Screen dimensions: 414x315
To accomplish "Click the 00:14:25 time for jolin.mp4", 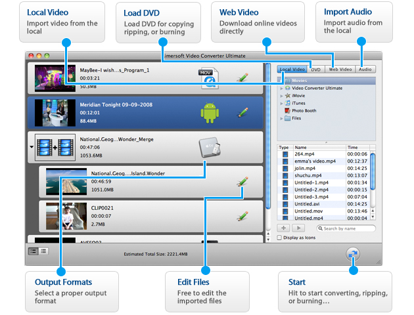I will pos(357,168).
